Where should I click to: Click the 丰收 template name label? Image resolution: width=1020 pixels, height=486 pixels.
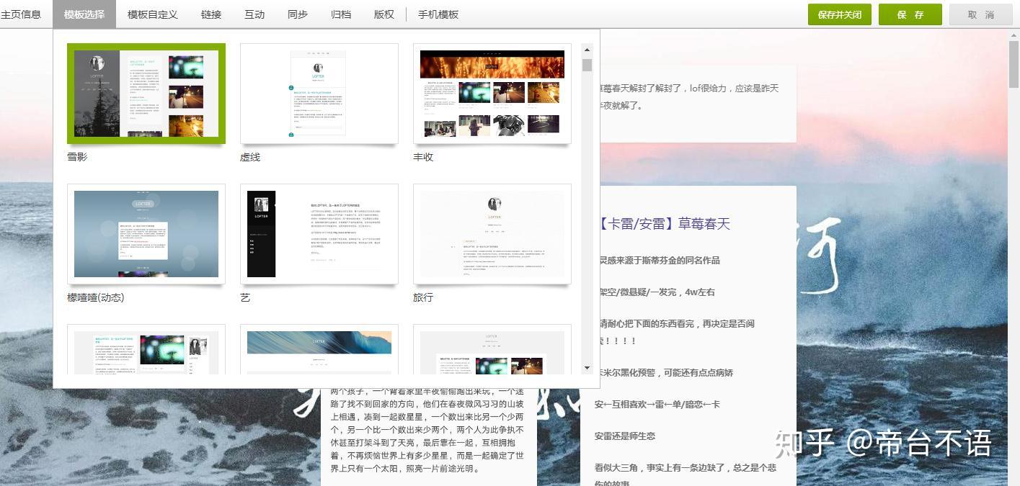click(x=423, y=156)
